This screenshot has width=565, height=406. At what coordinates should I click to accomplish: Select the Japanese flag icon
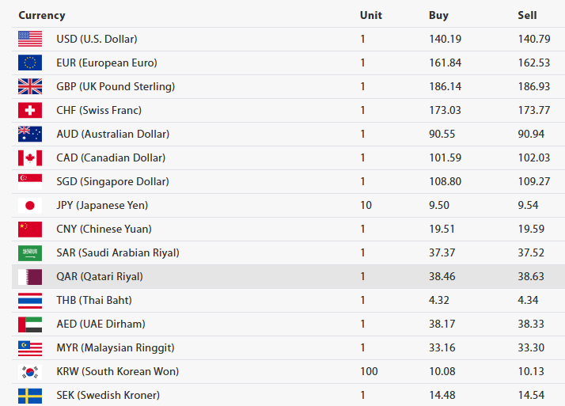click(x=30, y=205)
